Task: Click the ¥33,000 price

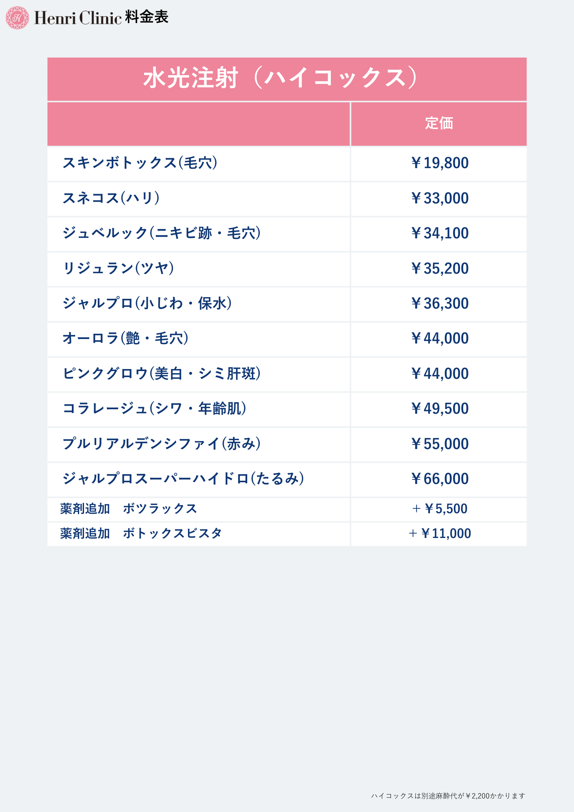Action: (439, 198)
